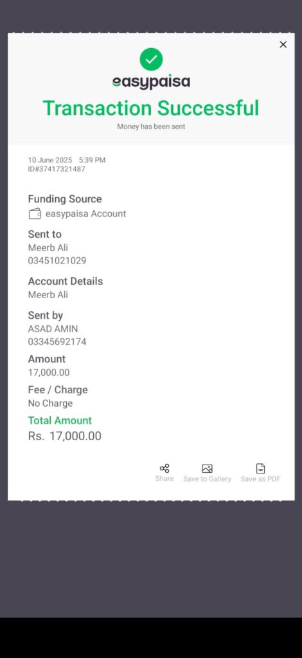
Task: Click sender number 03345692174
Action: tap(57, 342)
